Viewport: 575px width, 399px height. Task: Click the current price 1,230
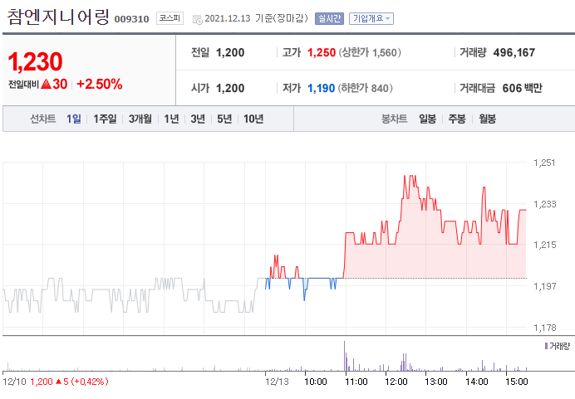pyautogui.click(x=35, y=61)
